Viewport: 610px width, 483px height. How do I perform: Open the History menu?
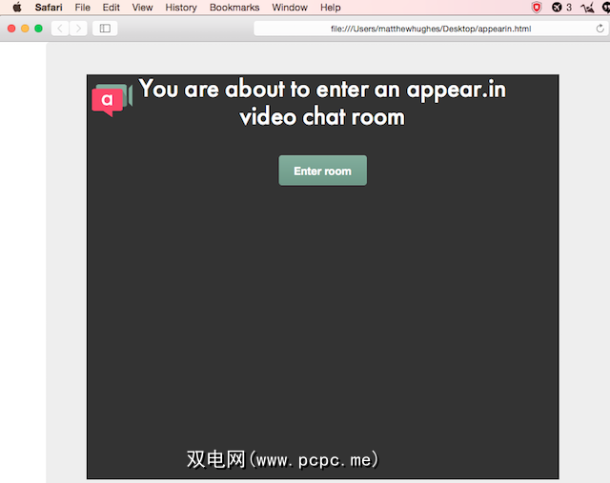[x=181, y=8]
